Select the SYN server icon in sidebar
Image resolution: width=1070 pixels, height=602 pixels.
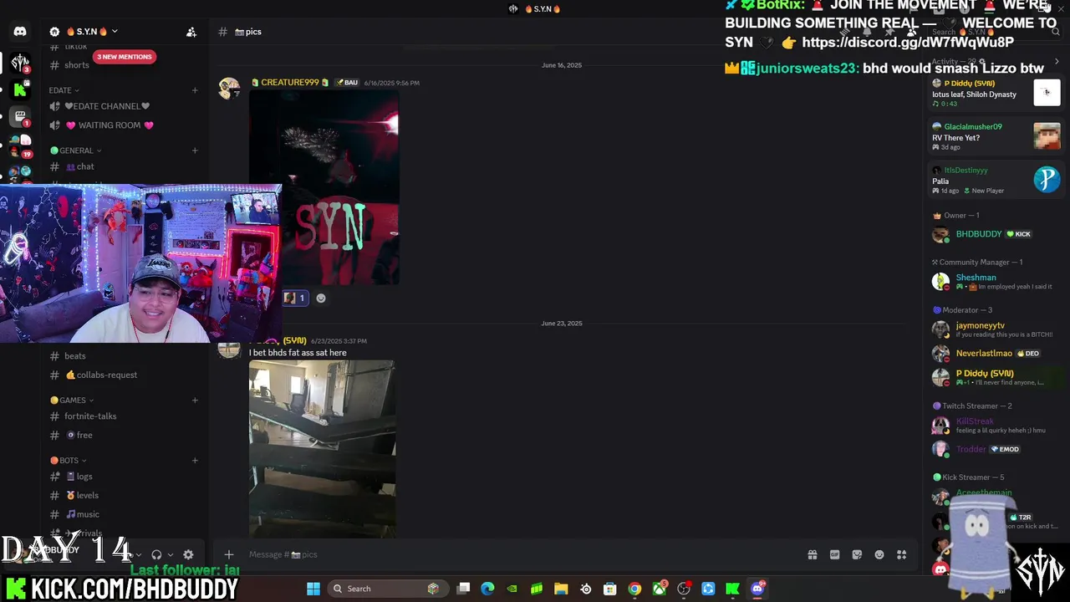(20, 62)
